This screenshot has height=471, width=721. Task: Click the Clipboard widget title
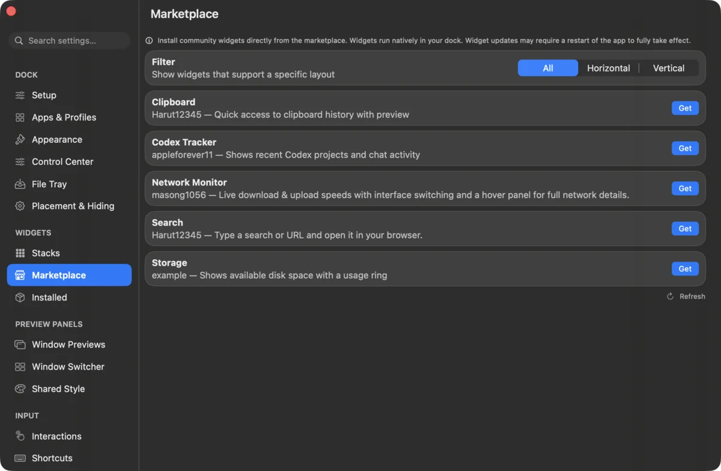click(x=174, y=102)
